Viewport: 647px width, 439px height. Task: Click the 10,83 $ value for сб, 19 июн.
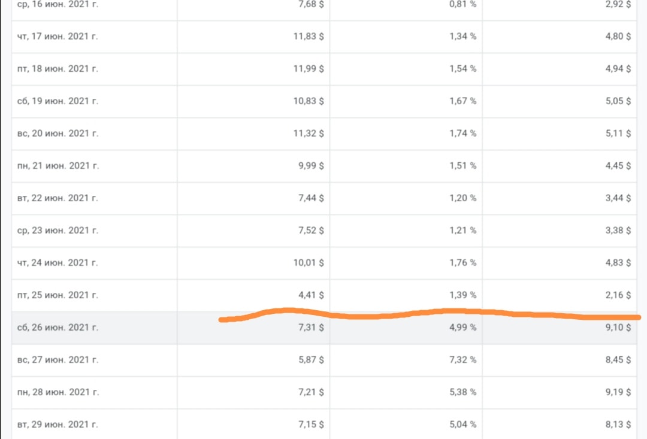pos(309,101)
